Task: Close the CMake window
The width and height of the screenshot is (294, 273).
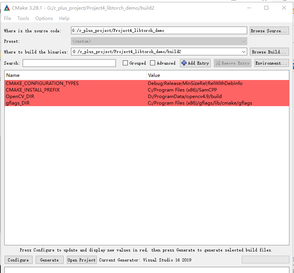Action: point(284,8)
